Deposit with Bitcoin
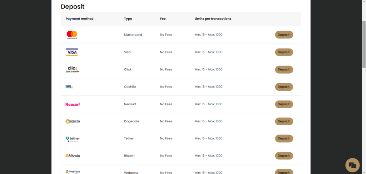The height and width of the screenshot is (174, 366). pyautogui.click(x=284, y=156)
